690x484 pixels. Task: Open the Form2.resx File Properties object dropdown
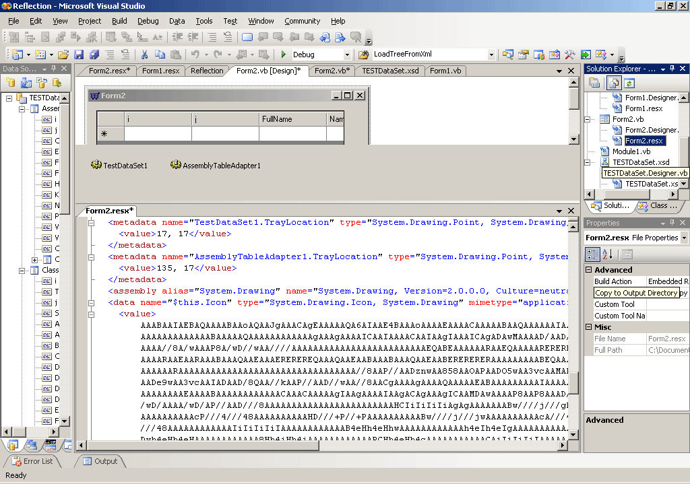tap(685, 238)
